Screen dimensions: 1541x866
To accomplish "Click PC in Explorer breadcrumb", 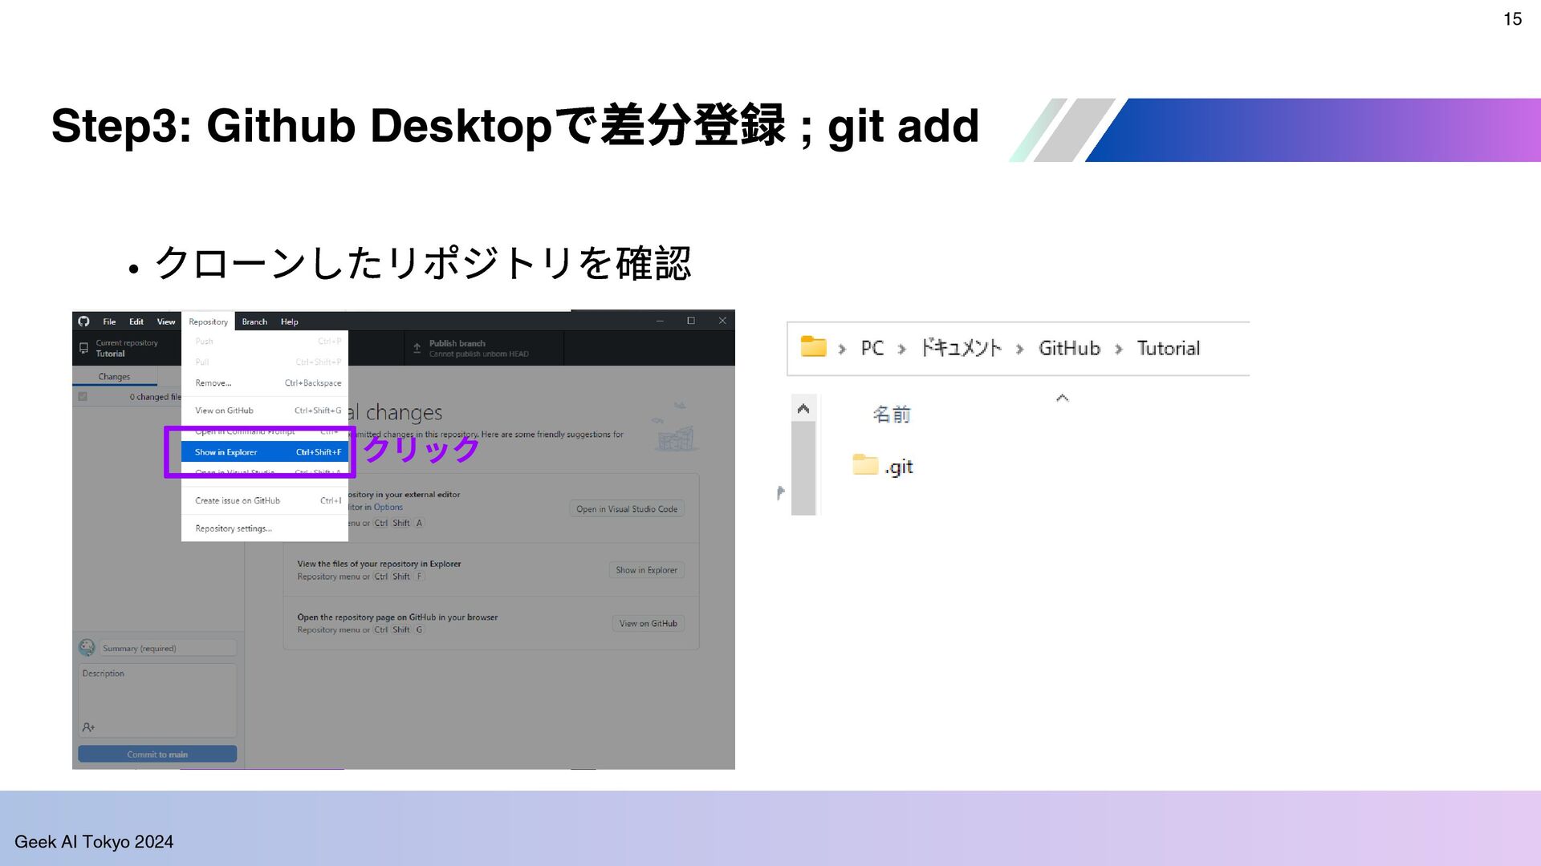I will click(872, 348).
